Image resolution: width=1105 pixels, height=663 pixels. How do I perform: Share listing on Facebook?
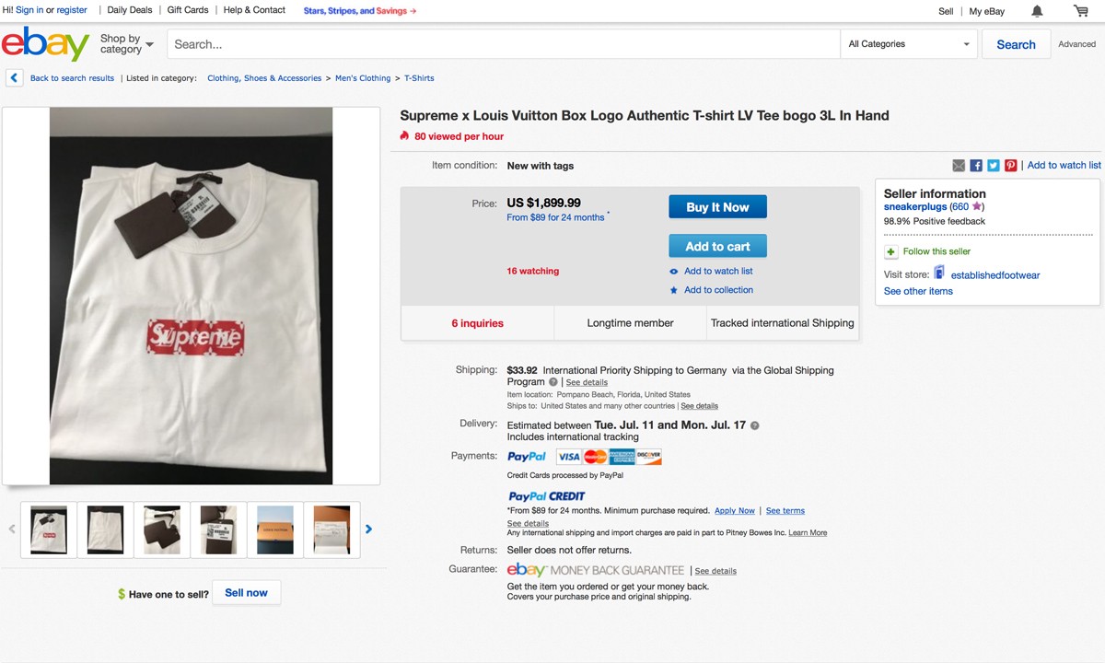976,166
